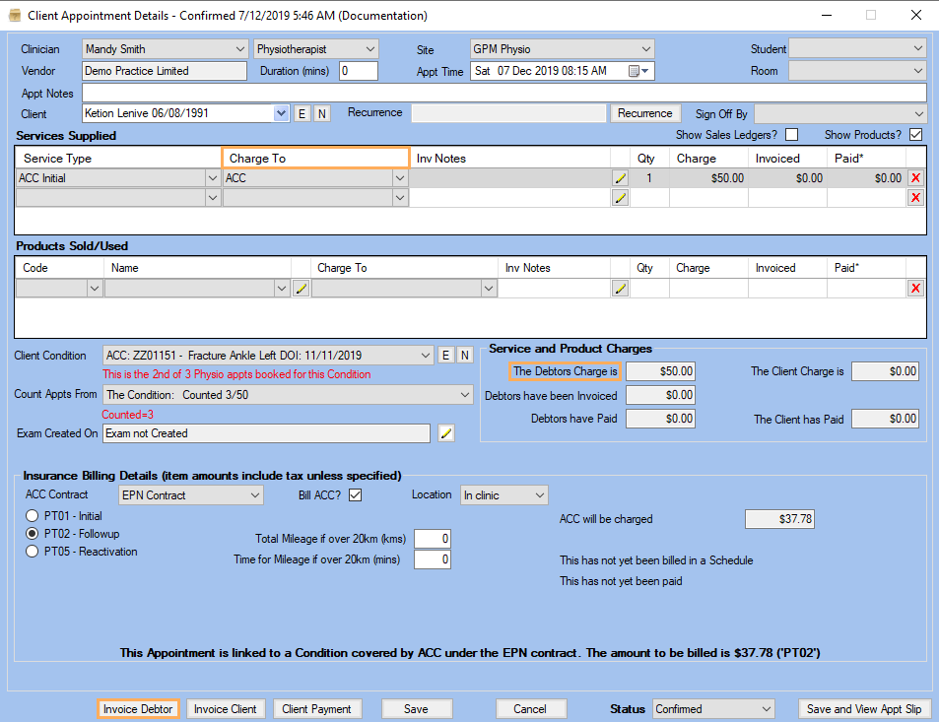Click E button beside Client Condition
This screenshot has height=722, width=939.
(445, 356)
